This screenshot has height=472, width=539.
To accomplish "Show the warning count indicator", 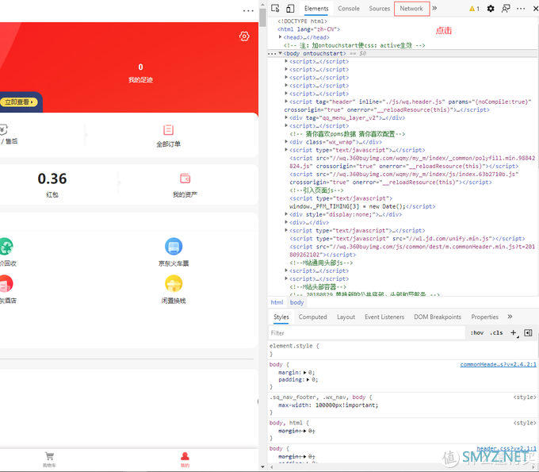I will point(474,9).
